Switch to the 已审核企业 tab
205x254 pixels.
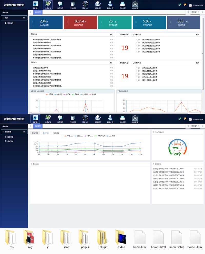137,35
